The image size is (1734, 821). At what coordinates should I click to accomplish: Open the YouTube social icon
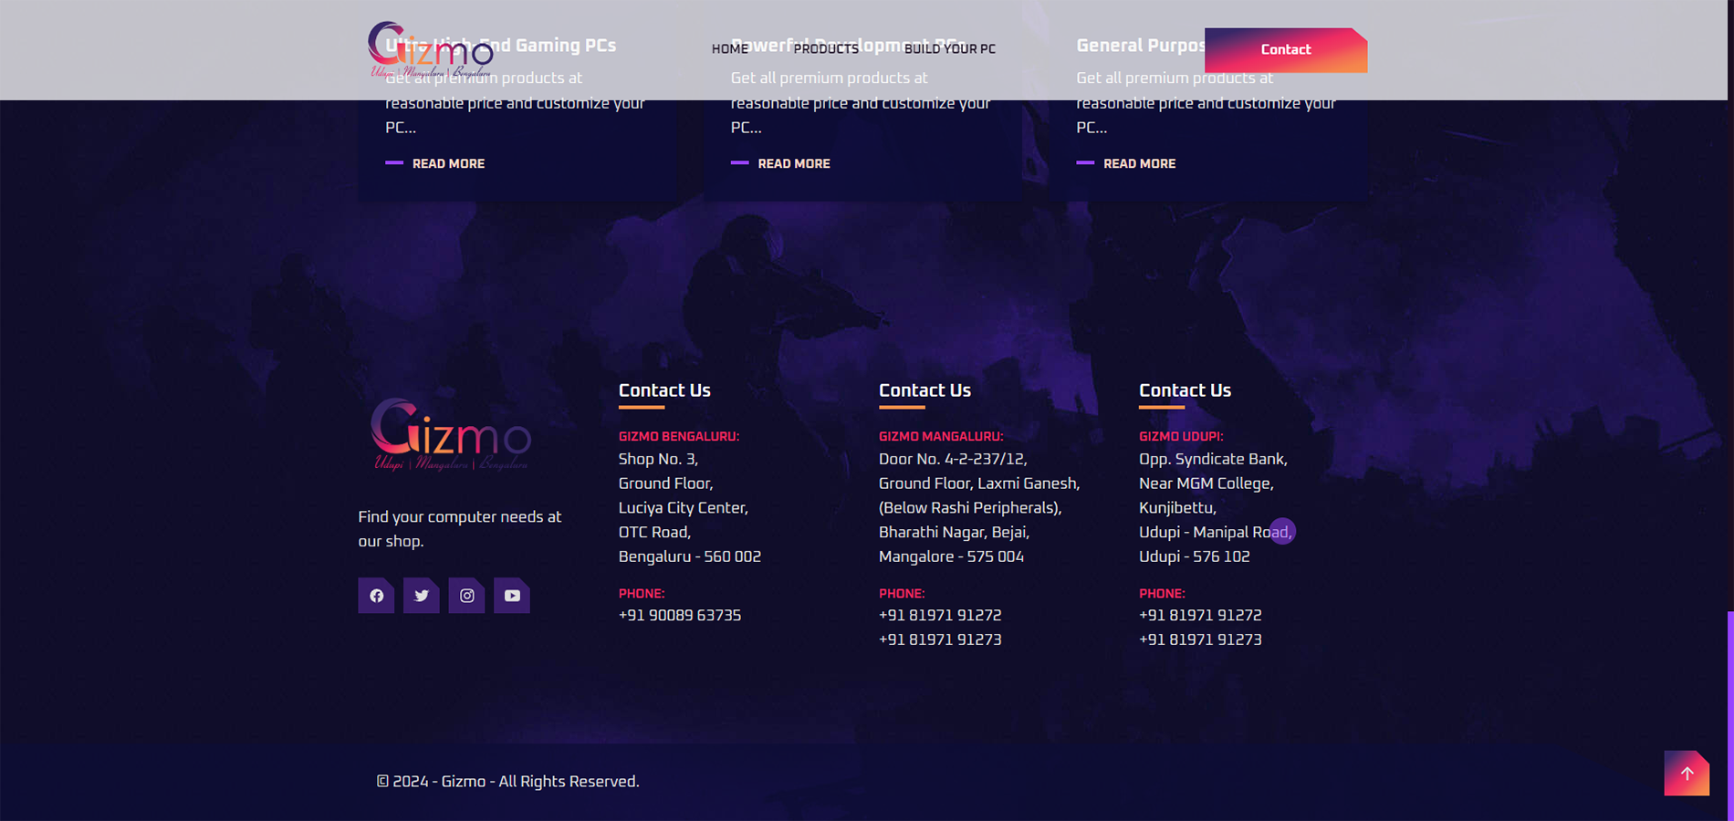pyautogui.click(x=511, y=596)
